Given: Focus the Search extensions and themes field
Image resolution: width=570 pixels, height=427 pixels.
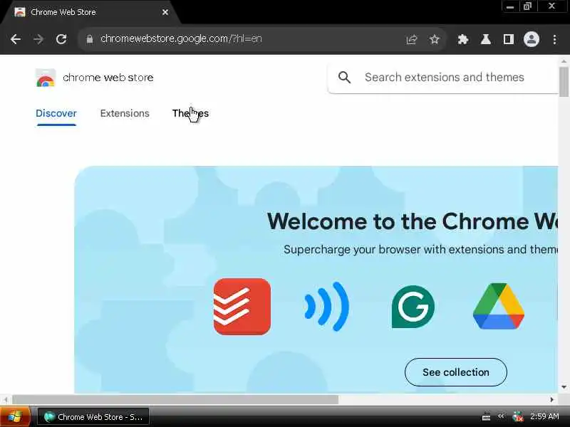Looking at the screenshot, I should (x=444, y=78).
